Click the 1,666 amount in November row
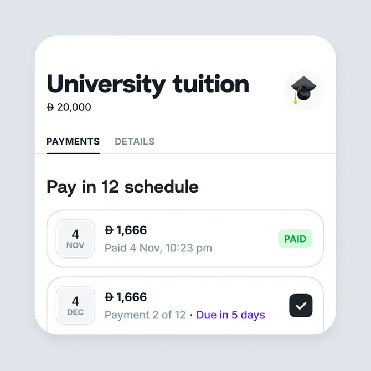This screenshot has width=371, height=371. tap(131, 230)
